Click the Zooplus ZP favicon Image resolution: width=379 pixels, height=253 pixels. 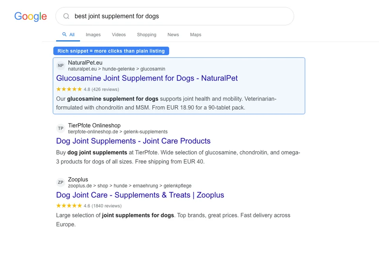tap(60, 182)
